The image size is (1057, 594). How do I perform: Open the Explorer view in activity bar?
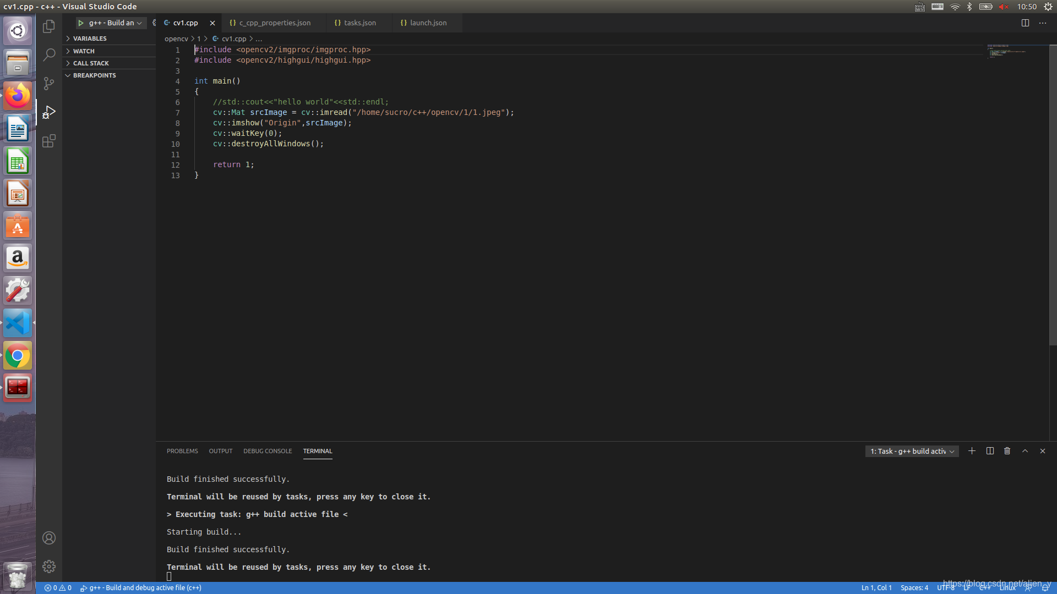(49, 26)
